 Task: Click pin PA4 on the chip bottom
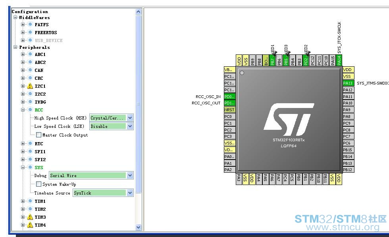tap(258, 179)
